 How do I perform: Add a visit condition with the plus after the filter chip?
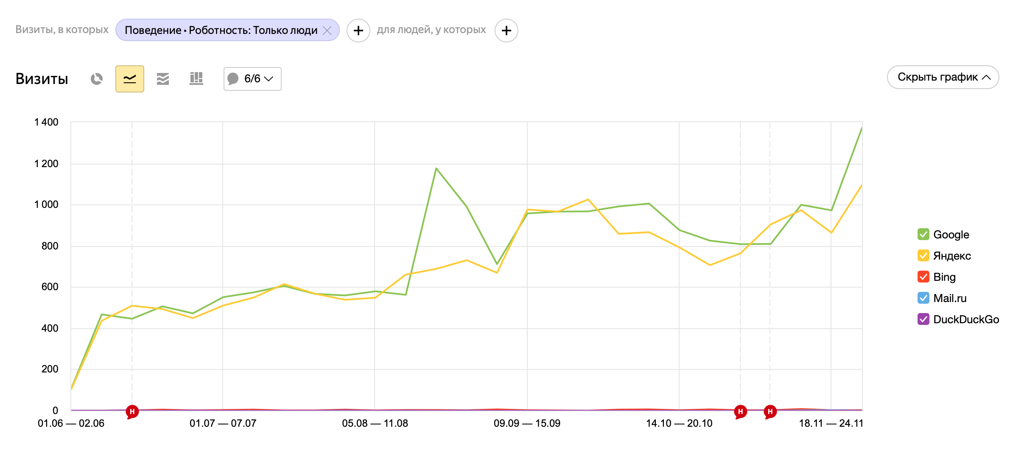click(x=358, y=31)
